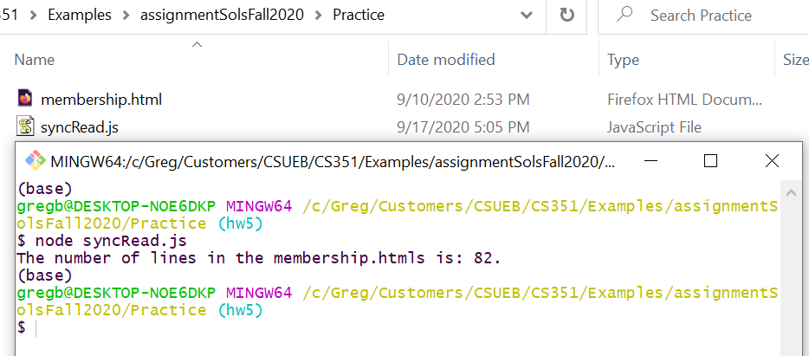Click the terminal scrollbar up arrow
This screenshot has width=809, height=356.
coord(791,192)
